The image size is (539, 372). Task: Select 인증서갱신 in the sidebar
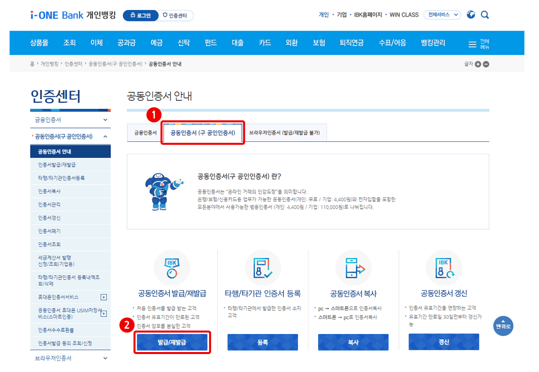(x=70, y=218)
